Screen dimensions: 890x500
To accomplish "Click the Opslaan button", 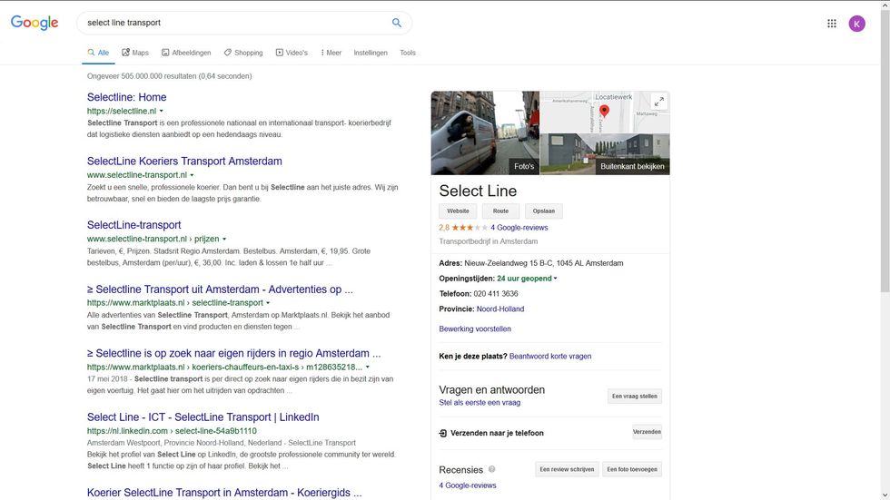I will click(x=544, y=211).
